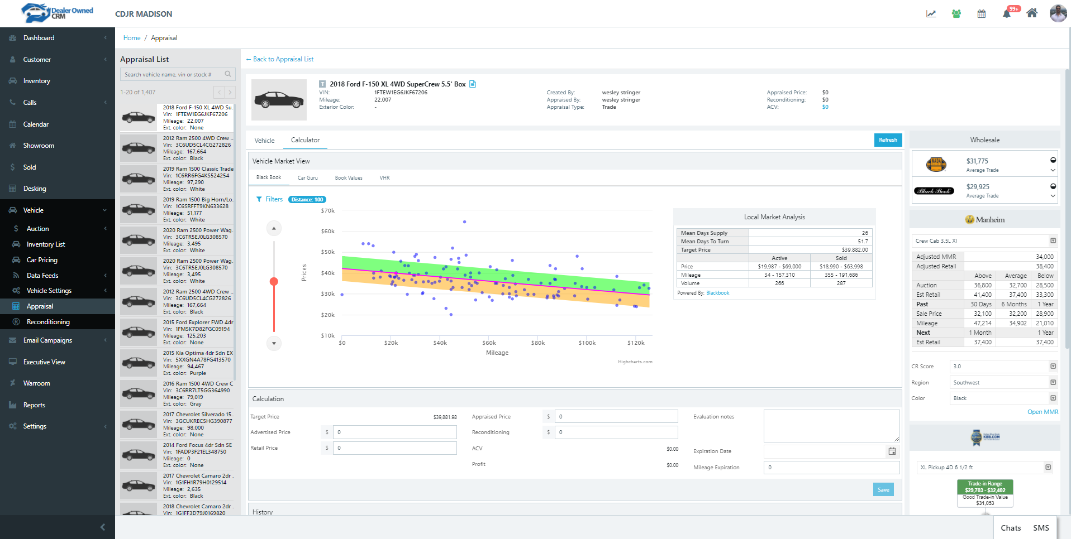Click the search magnifier in Appraisal List
1071x539 pixels.
(228, 74)
